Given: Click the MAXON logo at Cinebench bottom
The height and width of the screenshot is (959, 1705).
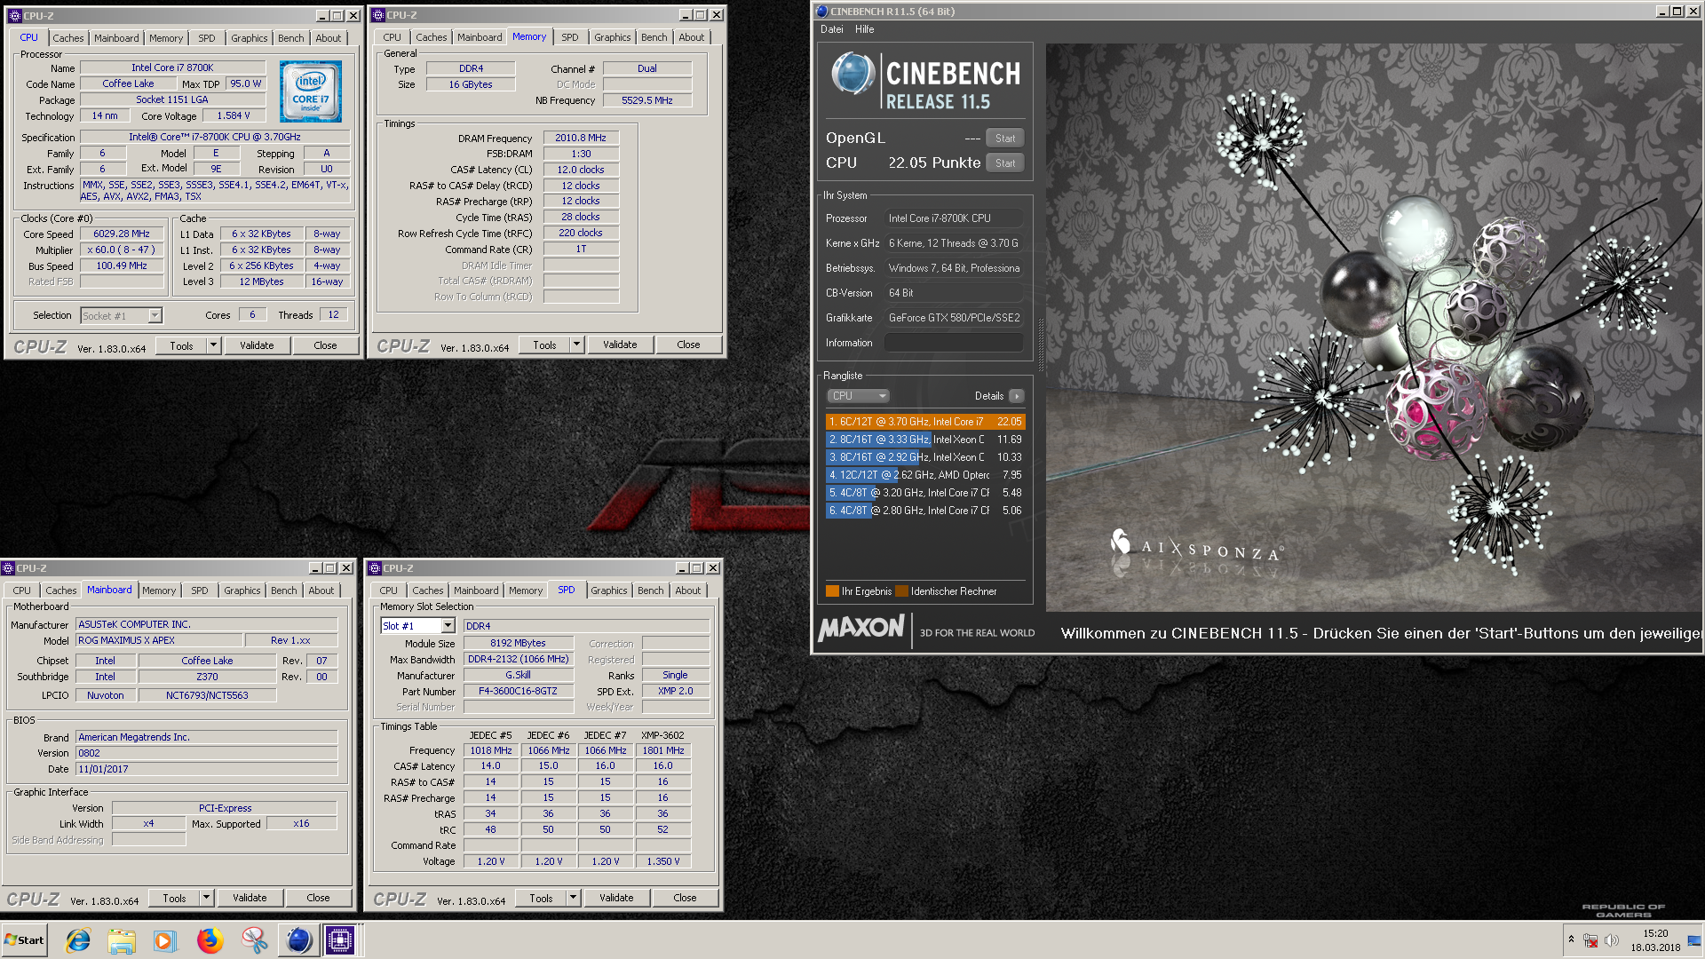Looking at the screenshot, I should (860, 629).
